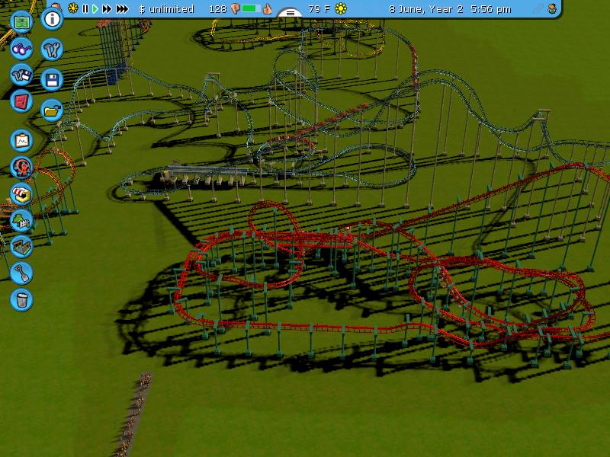Pause the game with the pause button
The height and width of the screenshot is (457, 610).
pyautogui.click(x=85, y=8)
